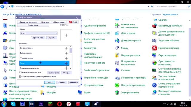
Task: Click Сохранить как... button
Action: pyautogui.click(x=38, y=38)
